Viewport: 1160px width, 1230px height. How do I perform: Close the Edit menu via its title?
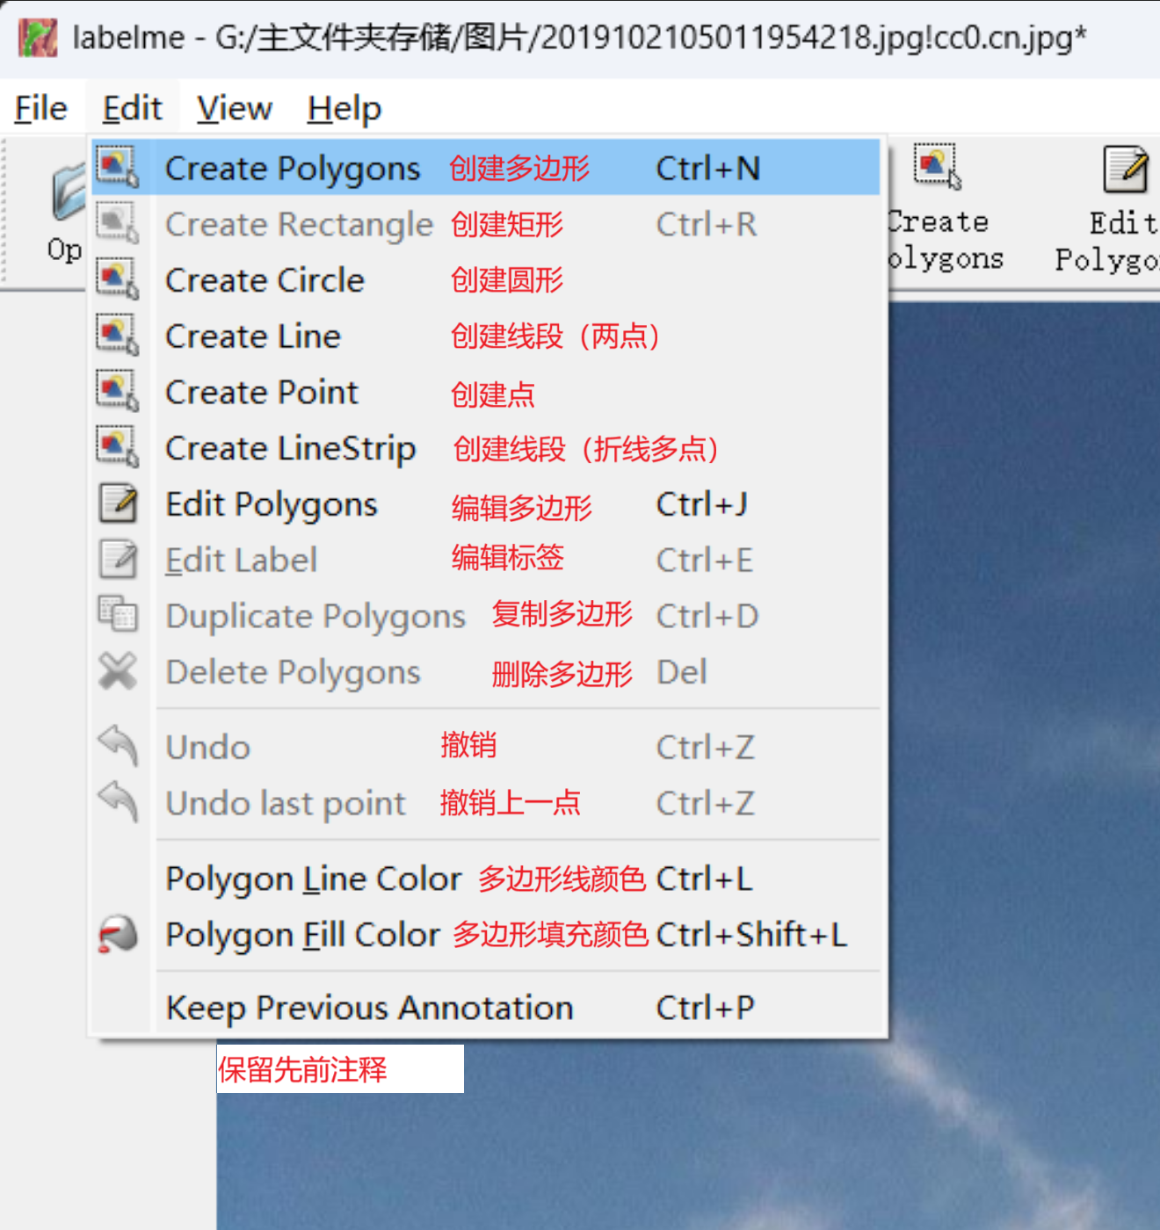tap(132, 109)
